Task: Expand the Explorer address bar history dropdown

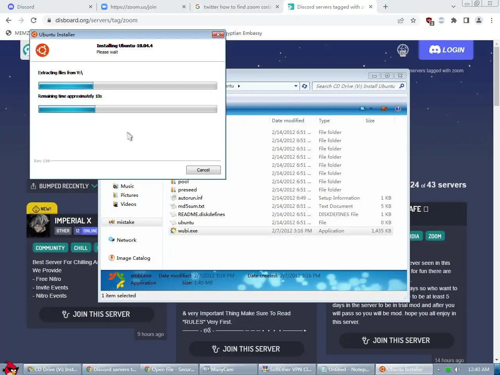Action: (296, 86)
